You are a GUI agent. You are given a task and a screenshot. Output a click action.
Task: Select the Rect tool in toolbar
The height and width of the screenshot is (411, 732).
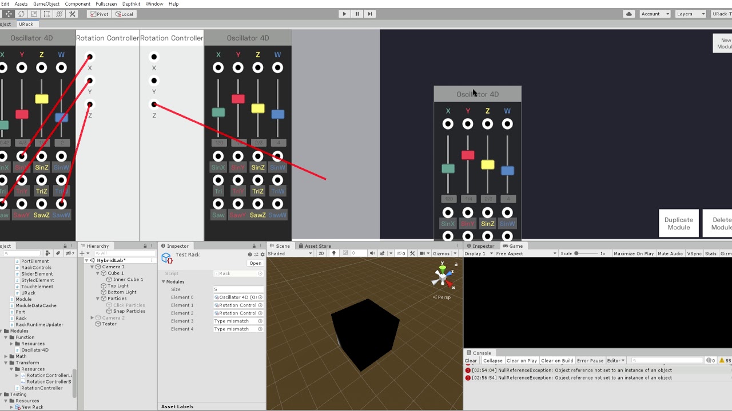46,14
